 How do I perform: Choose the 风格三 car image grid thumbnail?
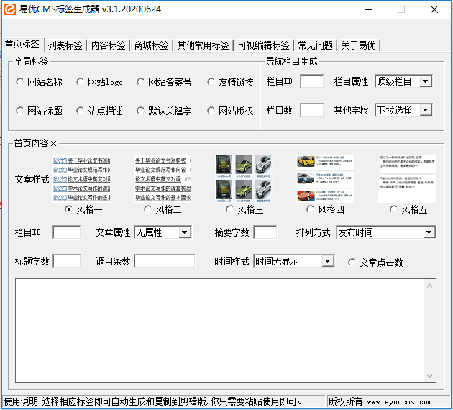(244, 178)
